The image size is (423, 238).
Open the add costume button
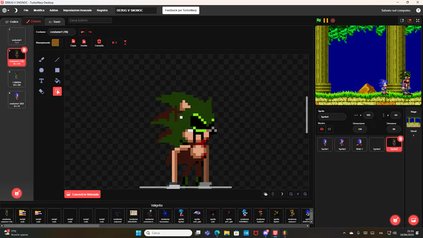coord(17,193)
